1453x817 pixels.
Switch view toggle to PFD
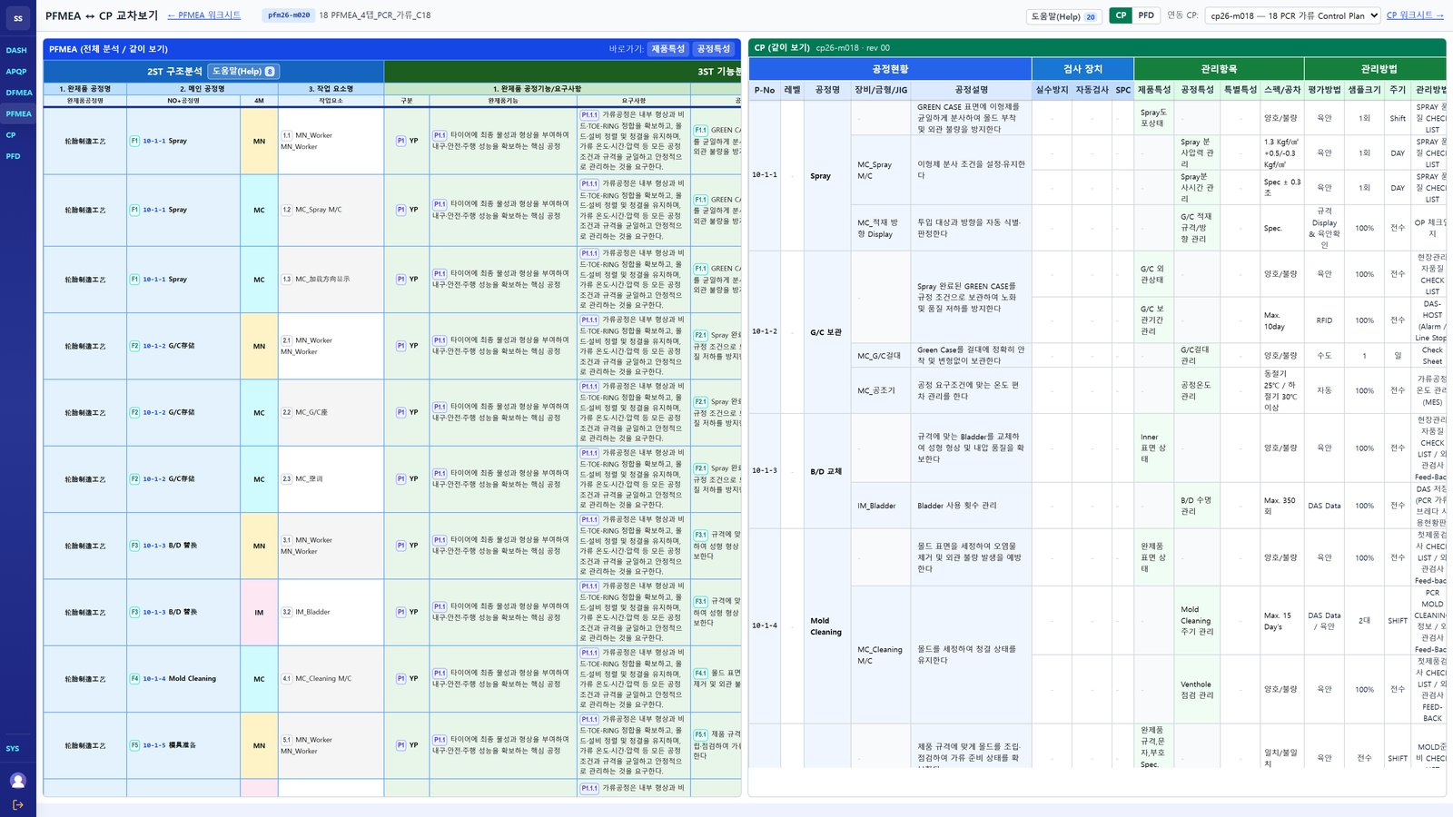point(1146,15)
